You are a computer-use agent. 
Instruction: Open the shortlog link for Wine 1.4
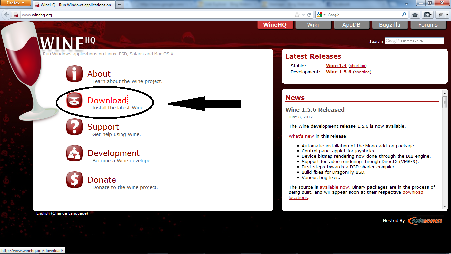(x=358, y=66)
